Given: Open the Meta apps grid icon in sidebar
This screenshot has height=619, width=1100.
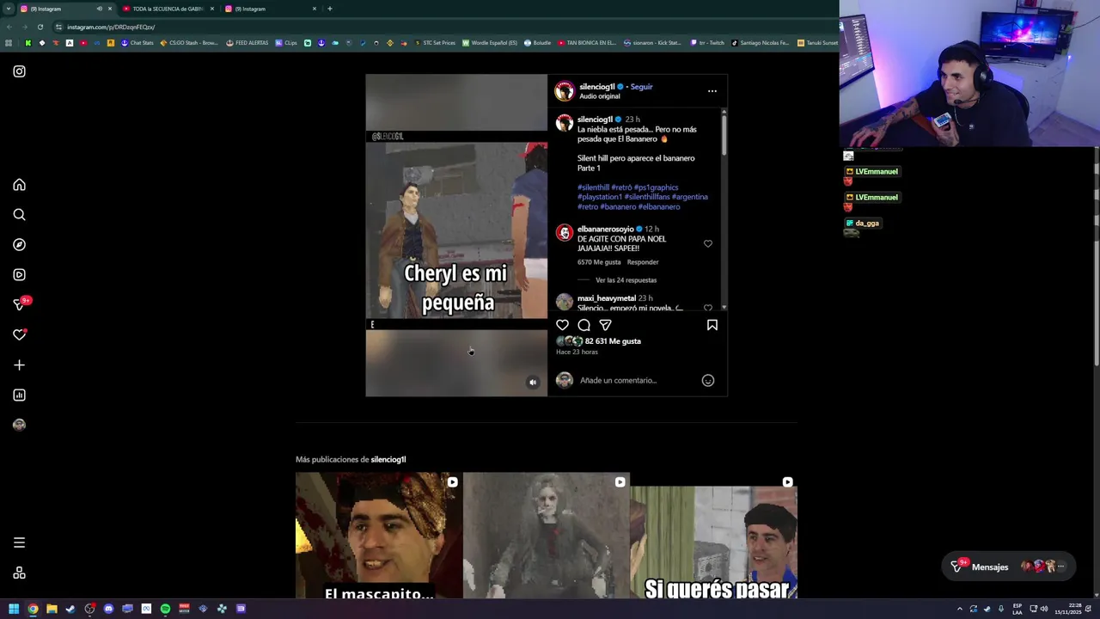Looking at the screenshot, I should click(19, 573).
